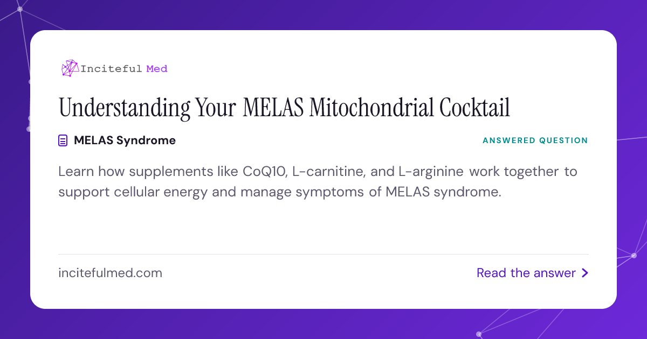Visit the incitefulmed.com site address
647x339 pixels.
110,273
